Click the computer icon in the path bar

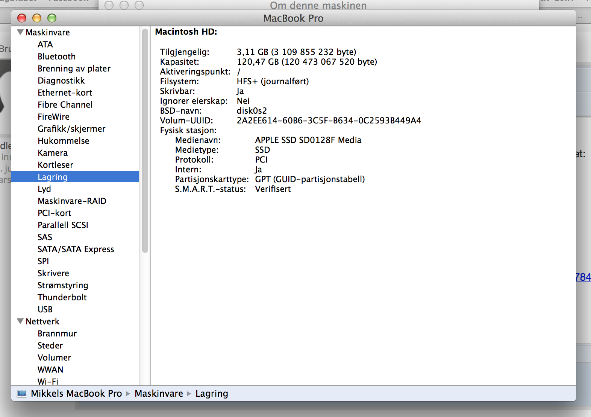[22, 393]
